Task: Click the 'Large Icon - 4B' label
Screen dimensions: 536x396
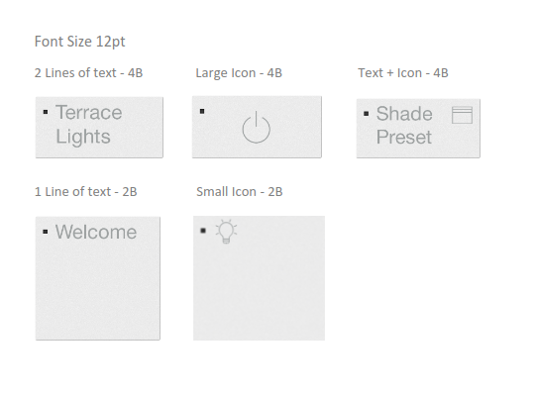Action: pyautogui.click(x=239, y=73)
